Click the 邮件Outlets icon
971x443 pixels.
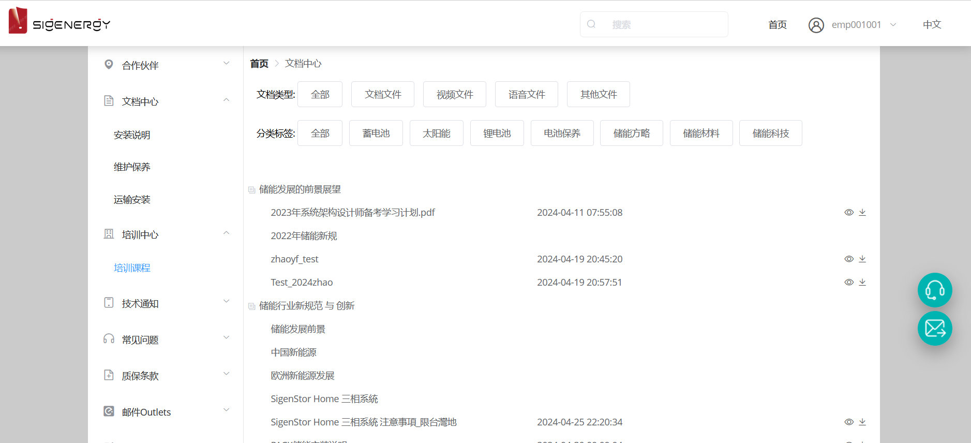point(109,411)
